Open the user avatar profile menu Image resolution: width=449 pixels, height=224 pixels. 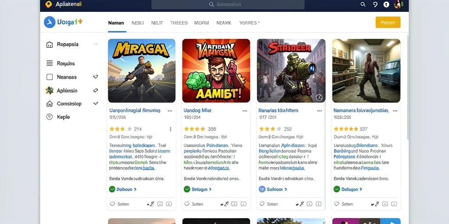tap(399, 4)
